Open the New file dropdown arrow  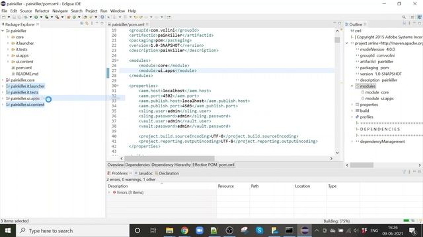coord(9,17)
